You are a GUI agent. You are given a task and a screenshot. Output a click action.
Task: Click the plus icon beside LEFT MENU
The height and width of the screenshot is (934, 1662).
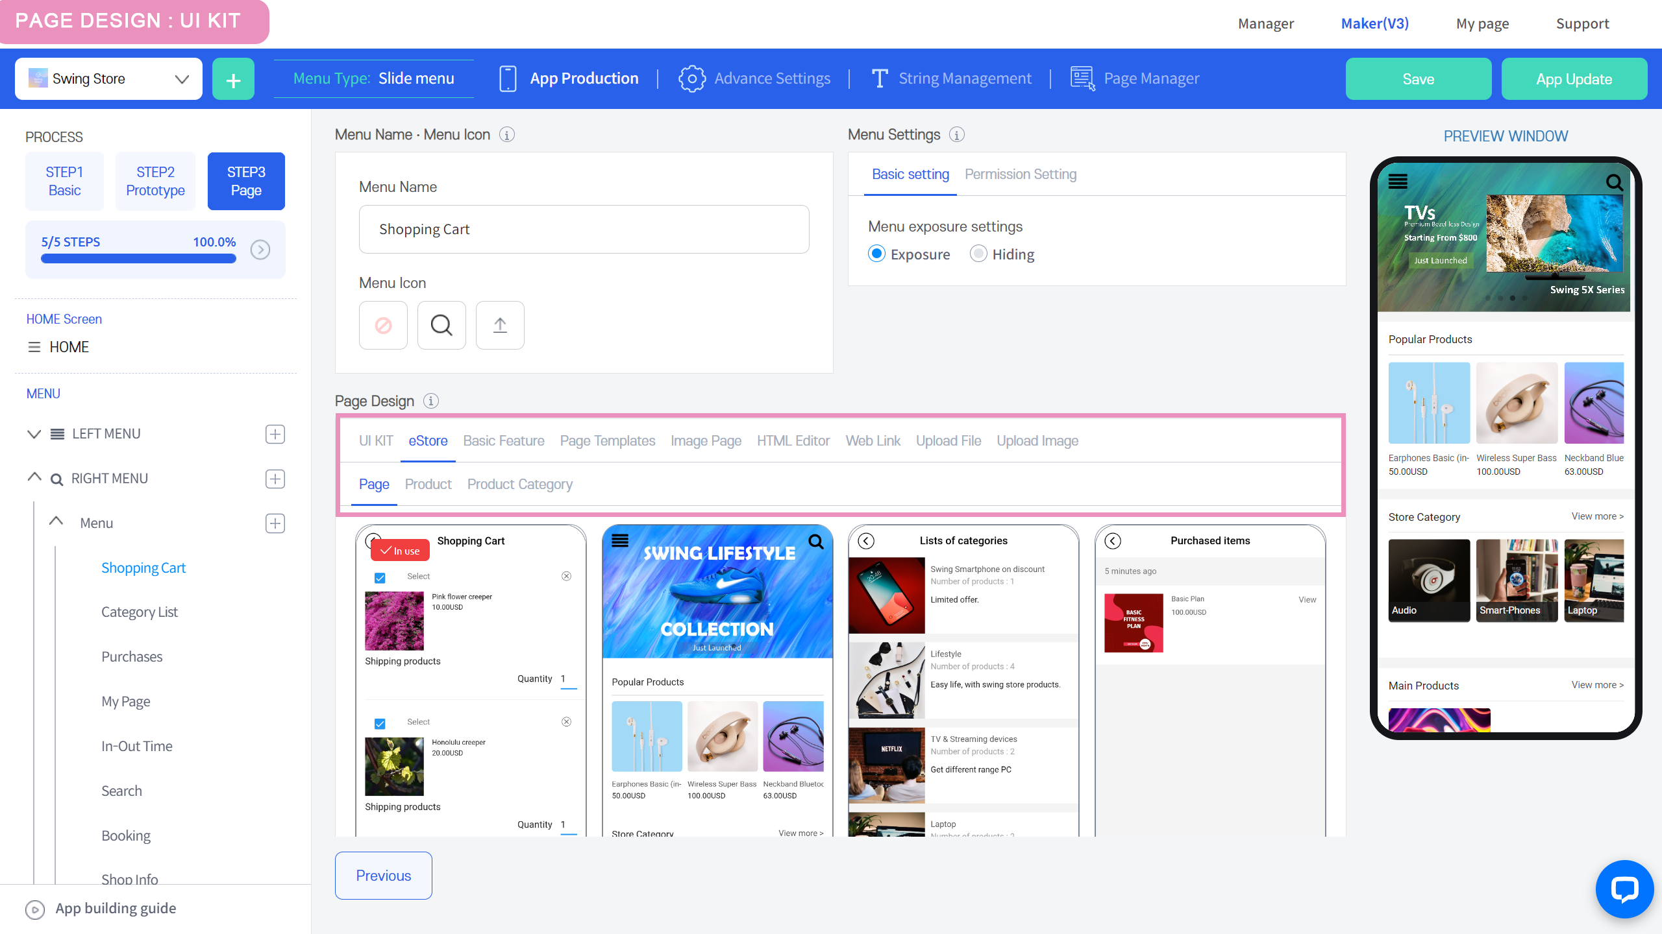275,434
